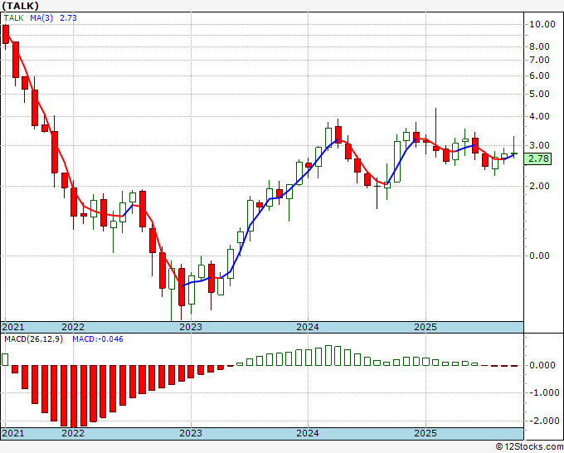
Task: Click the 2.00 price axis label
Action: click(x=539, y=186)
